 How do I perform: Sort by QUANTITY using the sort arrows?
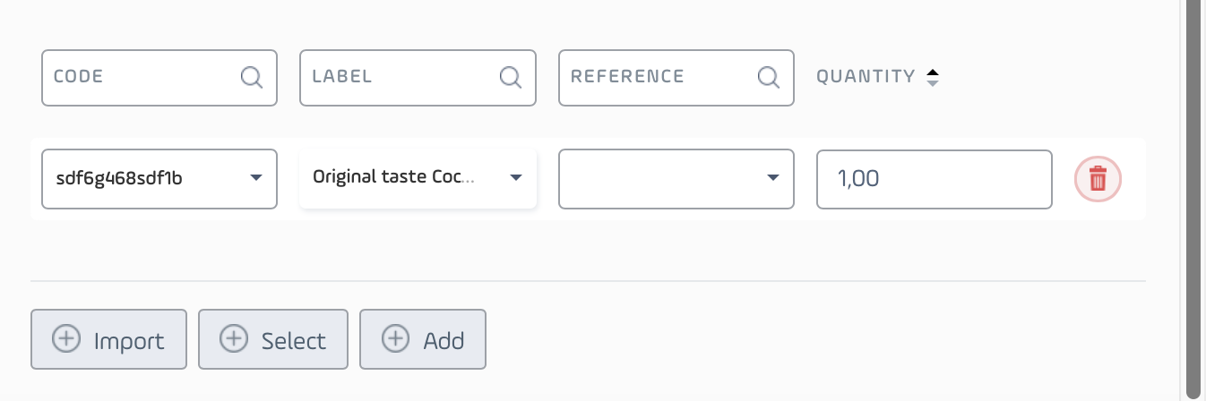click(933, 77)
